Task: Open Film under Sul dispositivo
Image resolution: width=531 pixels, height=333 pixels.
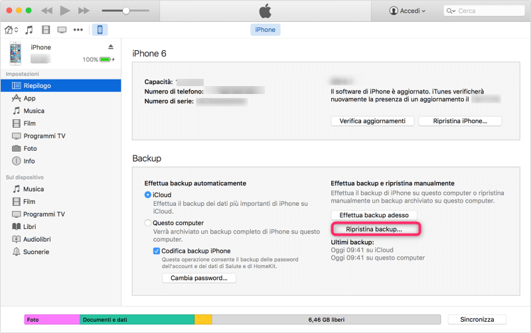Action: pyautogui.click(x=60, y=202)
